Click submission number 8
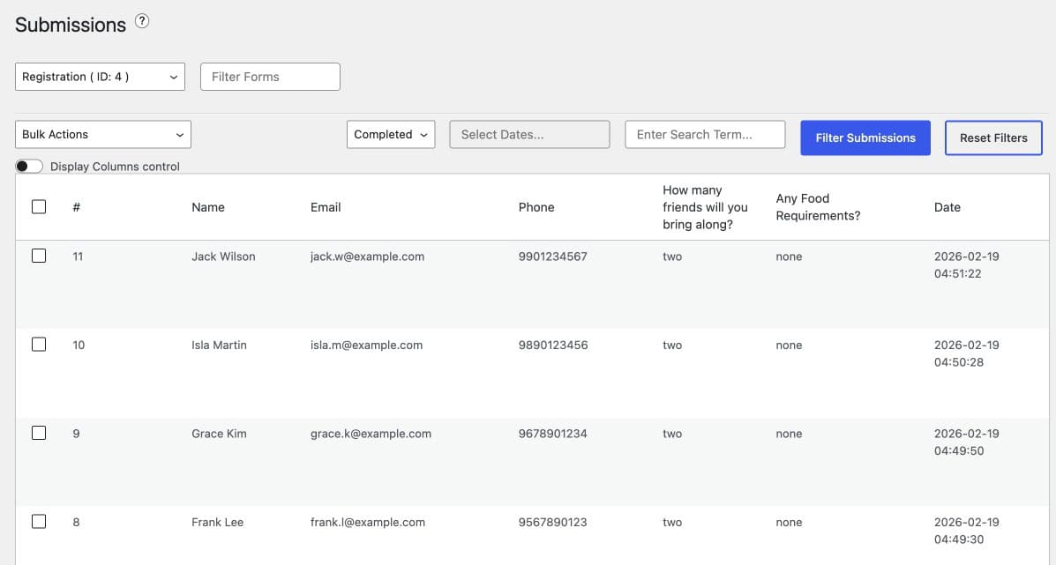Image resolution: width=1056 pixels, height=565 pixels. pos(76,522)
